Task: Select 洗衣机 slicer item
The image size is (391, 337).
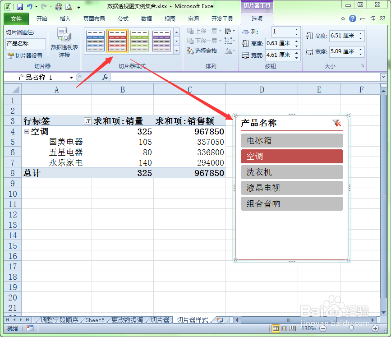Action: (x=292, y=172)
